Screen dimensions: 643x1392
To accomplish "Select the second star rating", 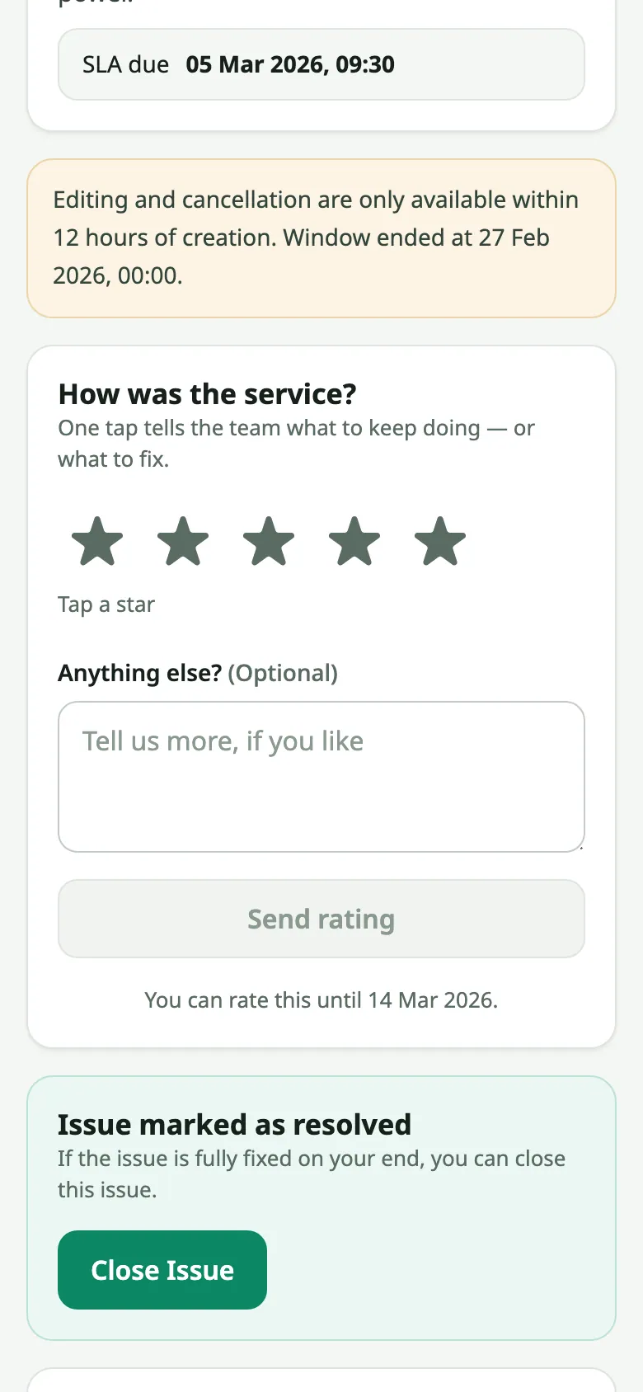I will tap(183, 542).
